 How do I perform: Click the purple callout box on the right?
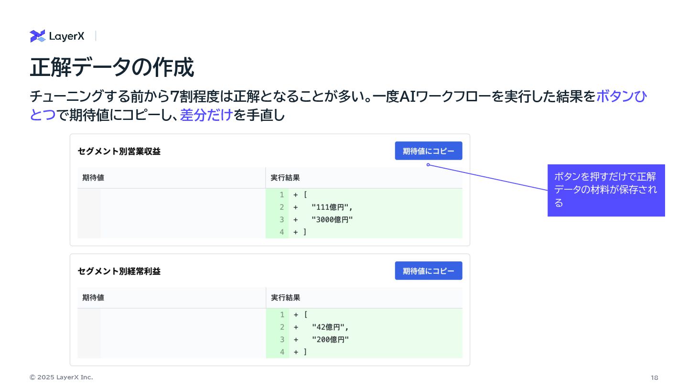(606, 190)
